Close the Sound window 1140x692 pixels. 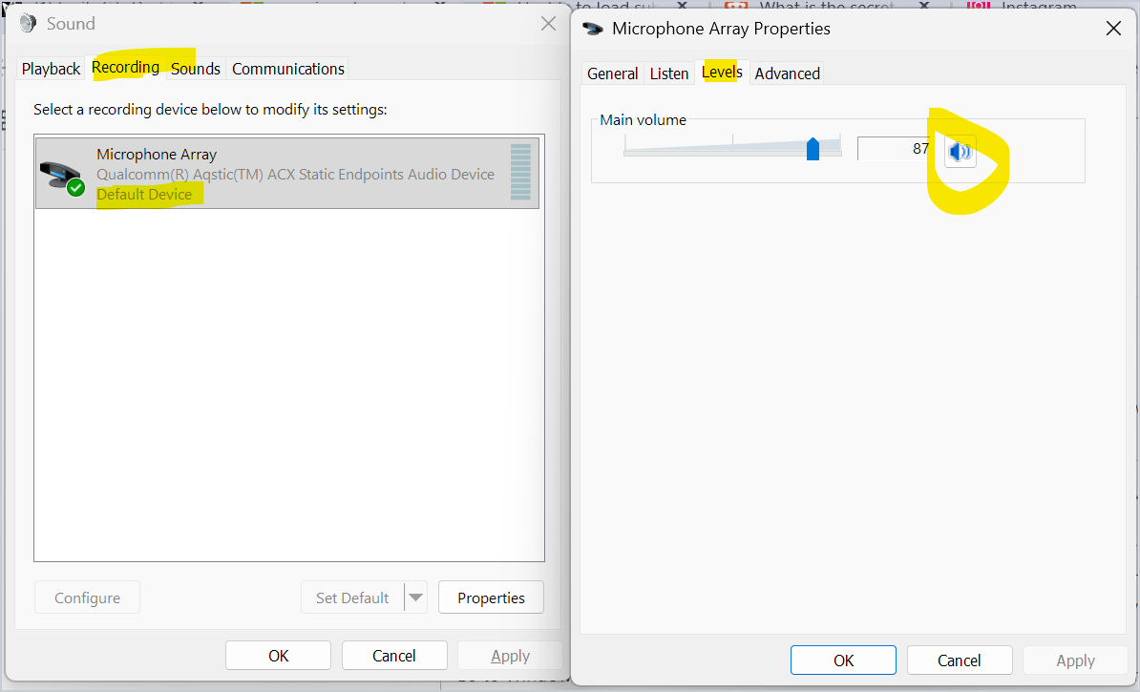pos(548,23)
